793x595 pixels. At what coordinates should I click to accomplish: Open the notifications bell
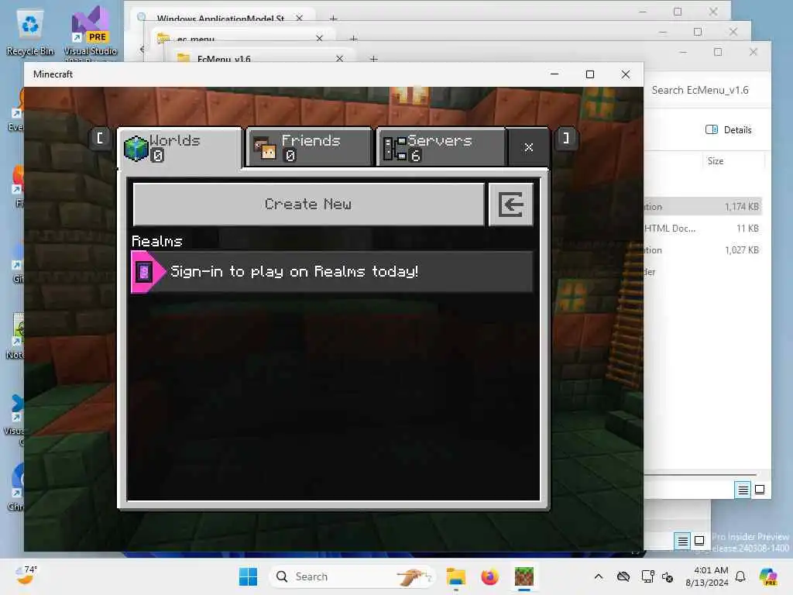click(x=740, y=576)
